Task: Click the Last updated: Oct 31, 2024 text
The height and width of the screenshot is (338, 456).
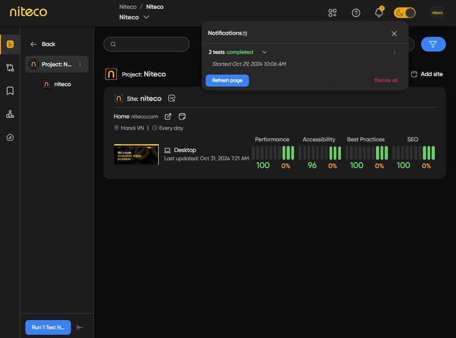Action: point(207,158)
